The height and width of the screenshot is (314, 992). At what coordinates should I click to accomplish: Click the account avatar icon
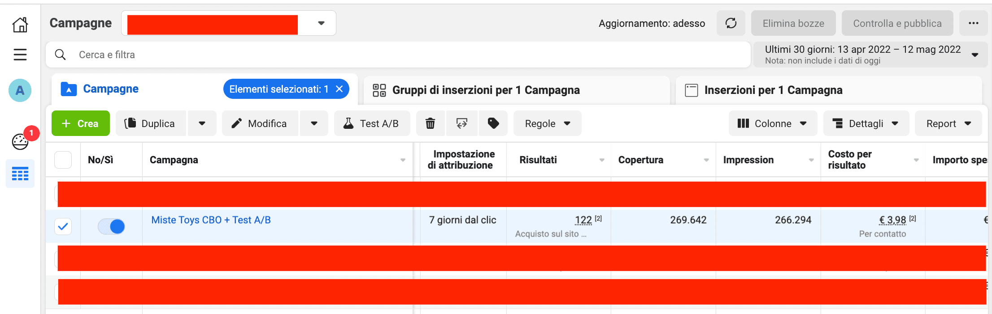tap(20, 90)
